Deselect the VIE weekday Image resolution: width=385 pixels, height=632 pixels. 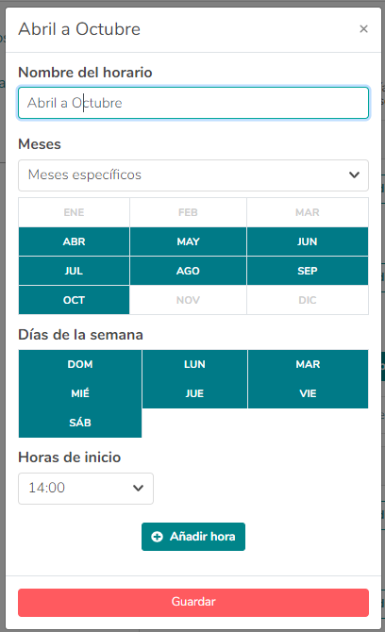tap(308, 393)
